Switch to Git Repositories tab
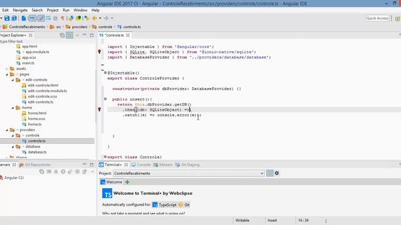 click(x=35, y=165)
